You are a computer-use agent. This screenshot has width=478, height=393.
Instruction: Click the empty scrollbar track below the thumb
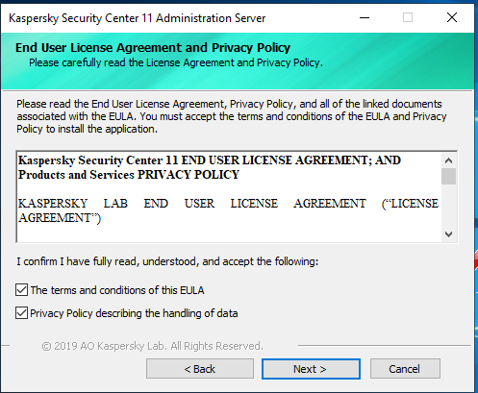click(448, 206)
